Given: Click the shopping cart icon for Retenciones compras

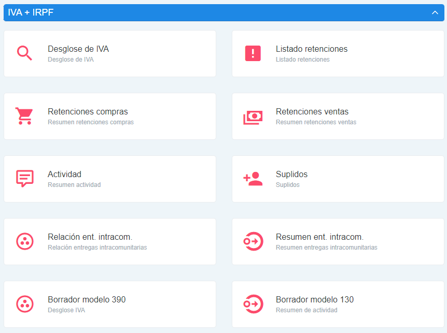Looking at the screenshot, I should (x=24, y=116).
